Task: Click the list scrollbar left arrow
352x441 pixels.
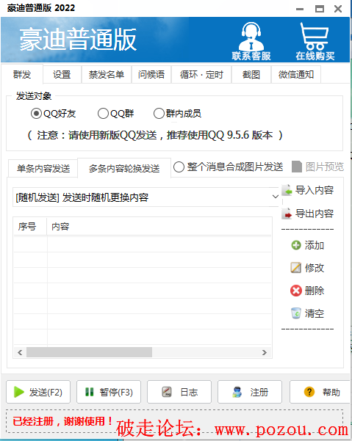Action: click(x=20, y=352)
